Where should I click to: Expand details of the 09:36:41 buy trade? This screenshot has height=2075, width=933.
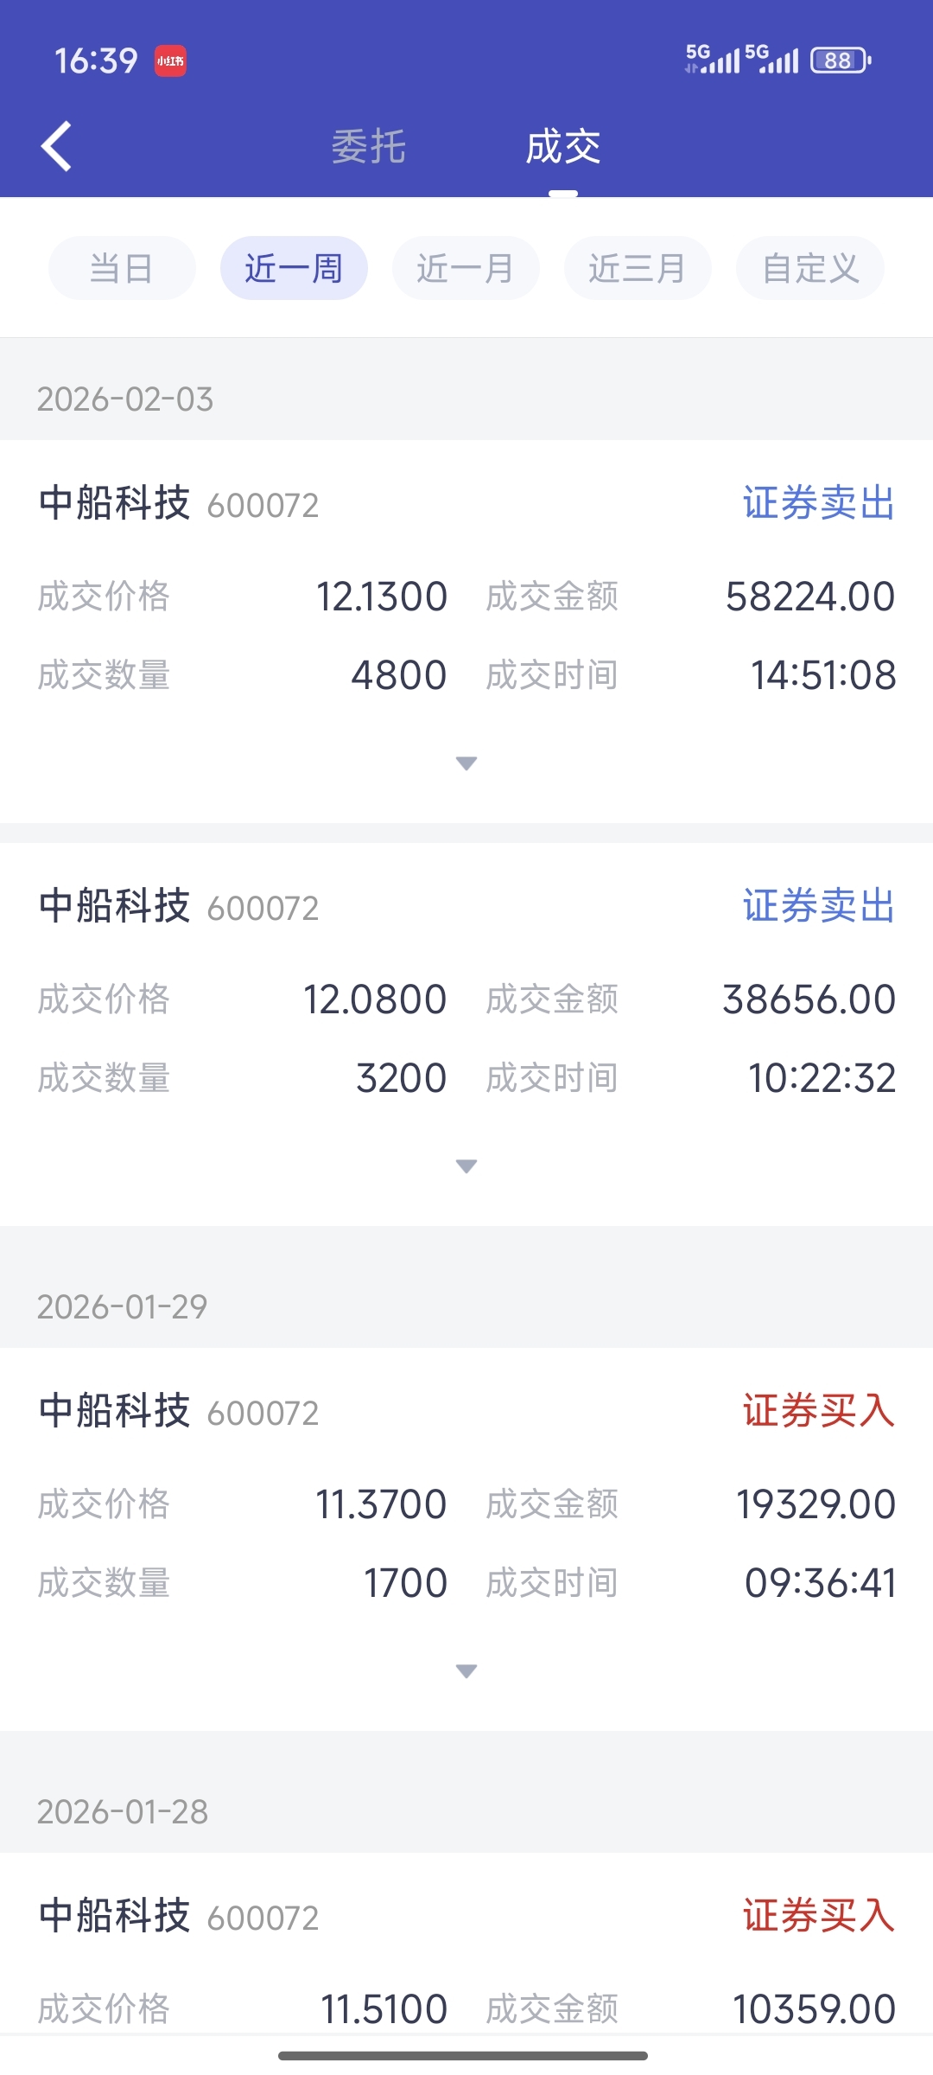(x=466, y=1671)
